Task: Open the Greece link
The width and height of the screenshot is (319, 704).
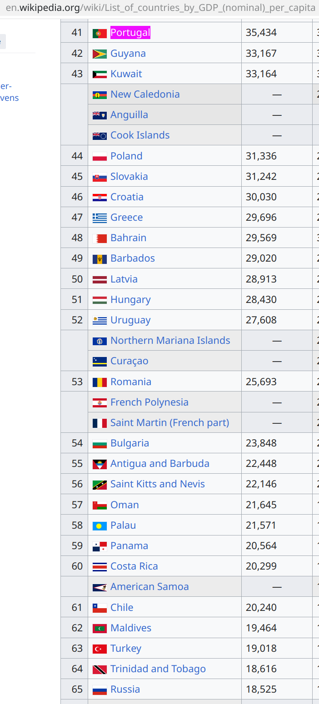Action: [x=127, y=218]
